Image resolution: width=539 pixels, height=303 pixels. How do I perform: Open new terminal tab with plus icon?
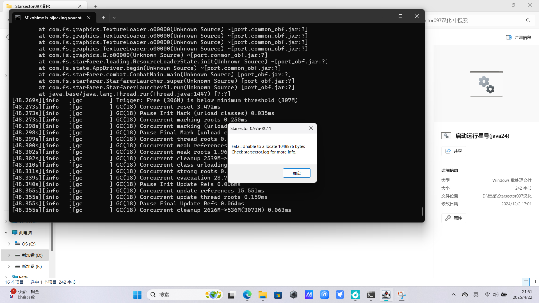coord(104,18)
